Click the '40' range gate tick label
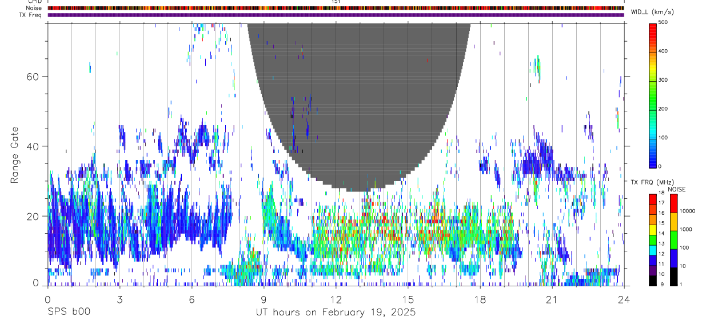 click(34, 146)
